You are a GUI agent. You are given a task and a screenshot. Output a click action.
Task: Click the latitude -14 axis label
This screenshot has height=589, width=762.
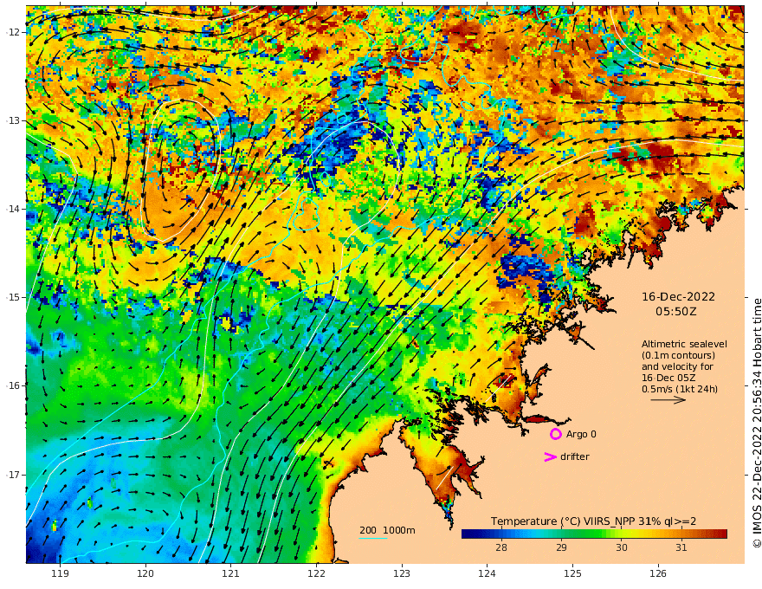pos(14,209)
